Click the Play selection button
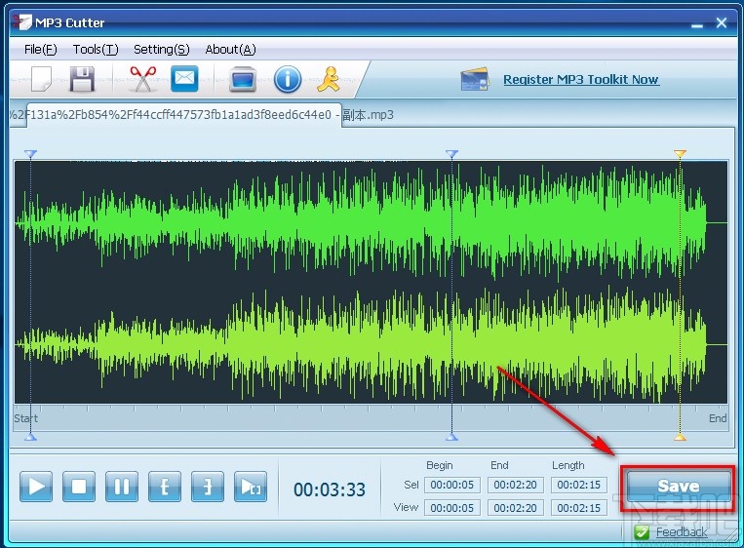Image resolution: width=744 pixels, height=548 pixels. 251,487
